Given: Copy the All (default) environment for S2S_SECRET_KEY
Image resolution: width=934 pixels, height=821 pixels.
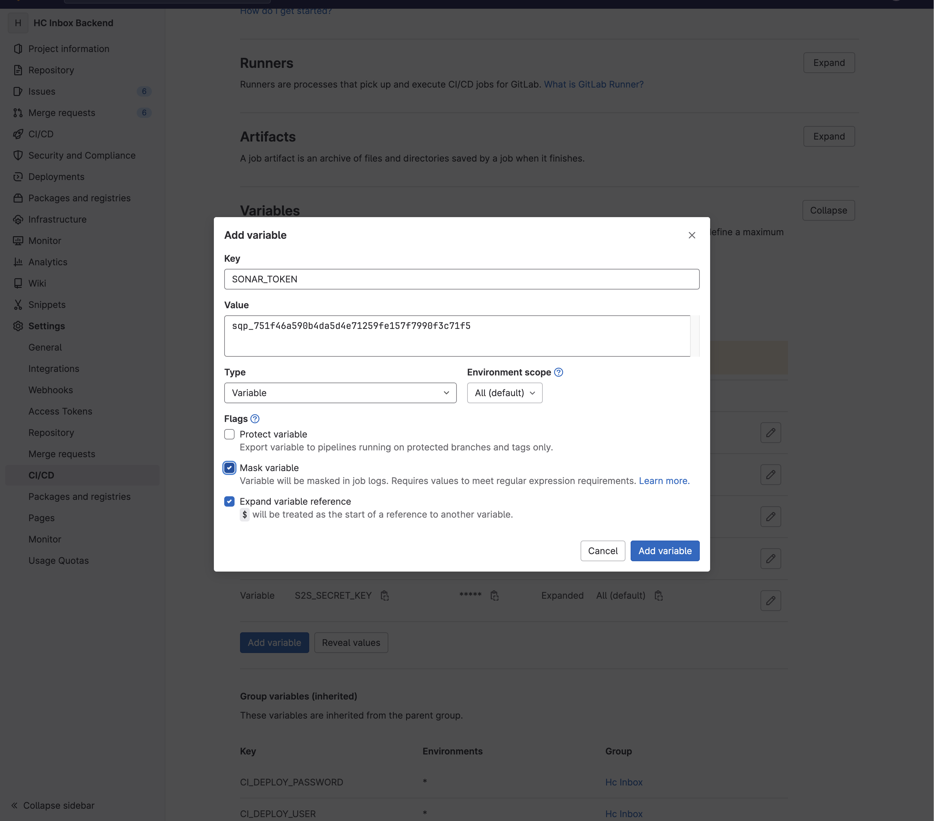Looking at the screenshot, I should click(x=658, y=596).
